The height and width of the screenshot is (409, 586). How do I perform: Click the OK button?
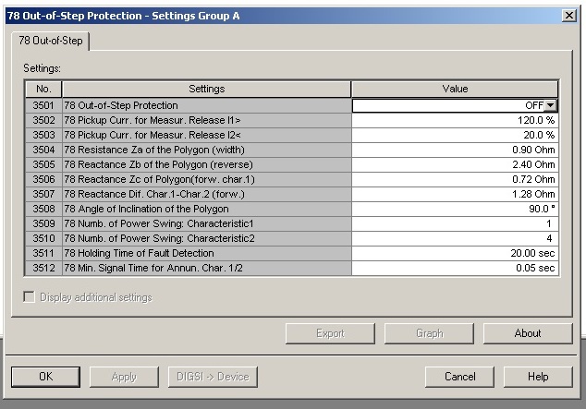45,377
